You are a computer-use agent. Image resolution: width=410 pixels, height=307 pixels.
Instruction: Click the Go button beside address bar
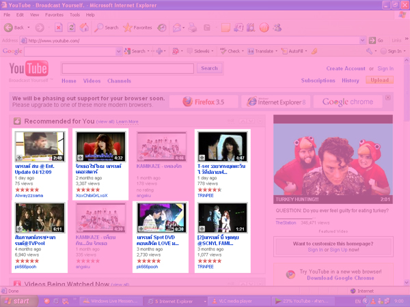(x=376, y=40)
